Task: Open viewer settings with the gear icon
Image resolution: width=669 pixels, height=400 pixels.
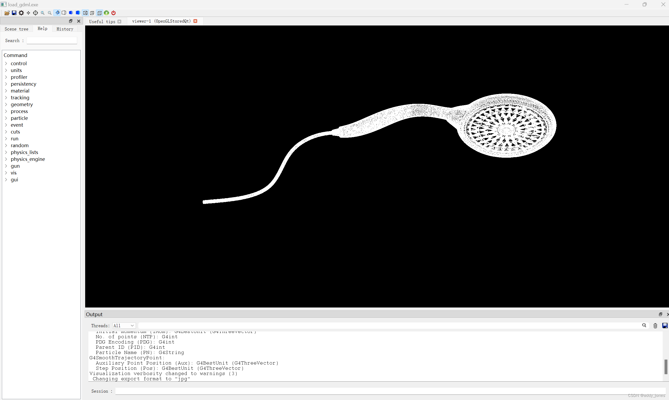Action: 21,13
